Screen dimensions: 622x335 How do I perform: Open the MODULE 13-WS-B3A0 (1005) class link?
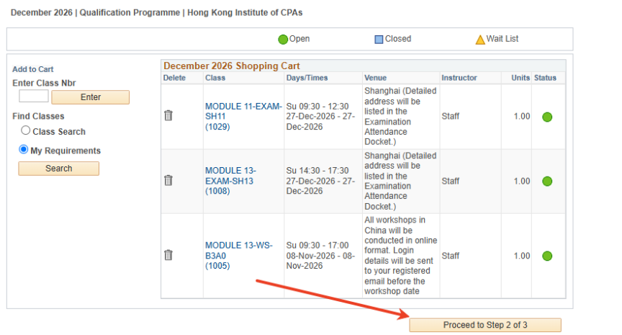tap(239, 256)
